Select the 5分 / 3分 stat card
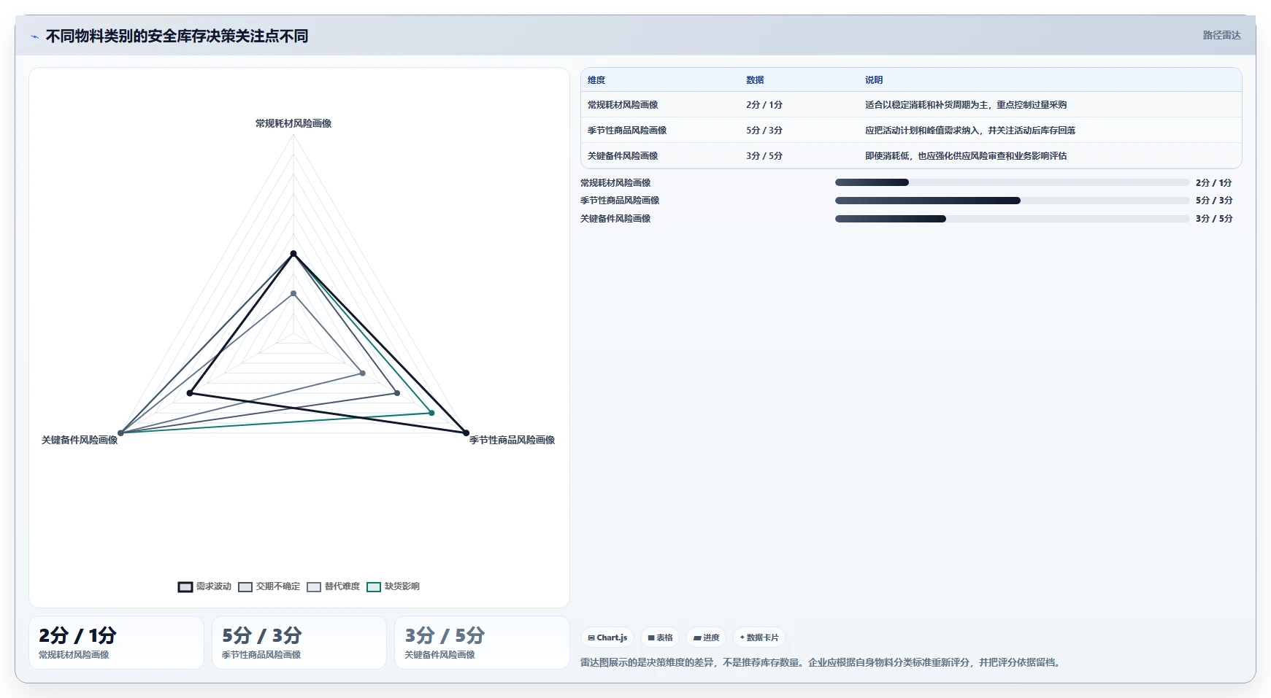The height and width of the screenshot is (698, 1271). click(x=299, y=643)
